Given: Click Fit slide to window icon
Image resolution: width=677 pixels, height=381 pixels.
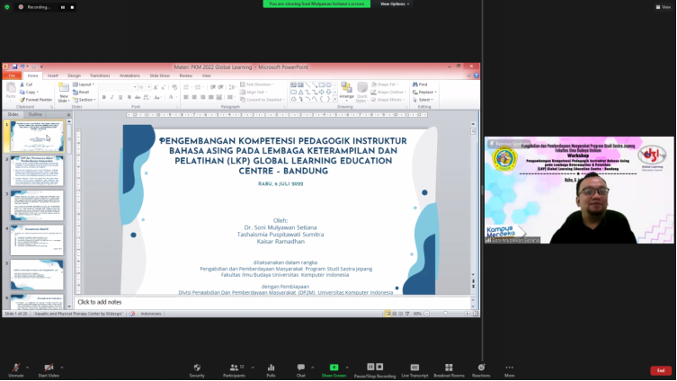Looking at the screenshot, I should [x=476, y=314].
